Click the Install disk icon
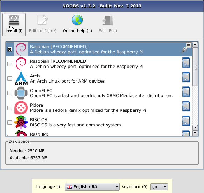The height and width of the screenshot is (193, 204). click(x=14, y=20)
